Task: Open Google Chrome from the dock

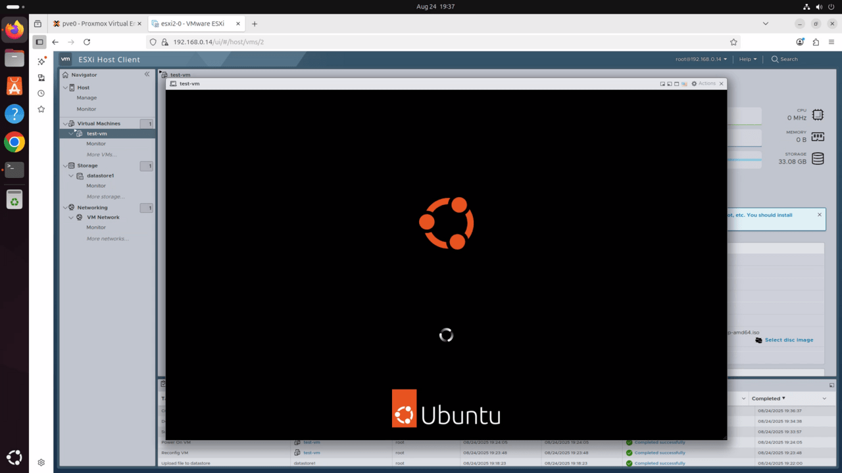Action: (x=14, y=142)
